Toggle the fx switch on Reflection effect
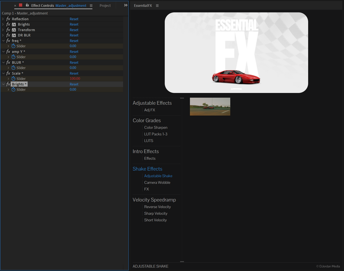The height and width of the screenshot is (271, 344). tap(8, 19)
